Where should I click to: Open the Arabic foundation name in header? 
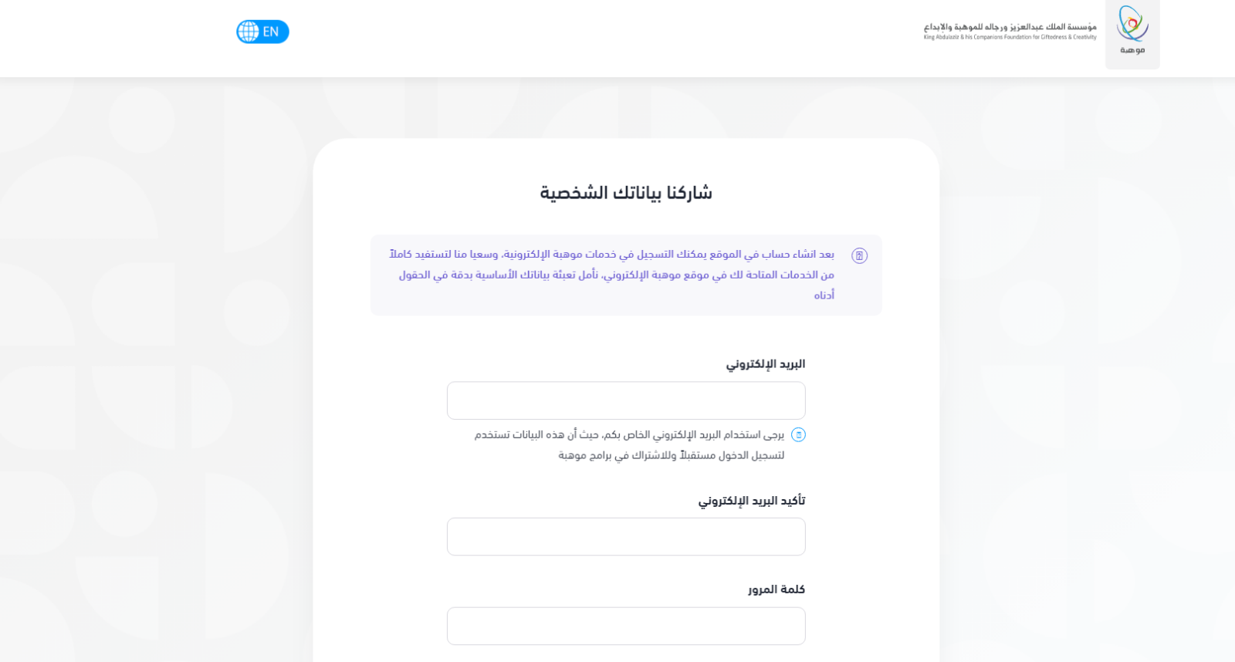[1010, 27]
